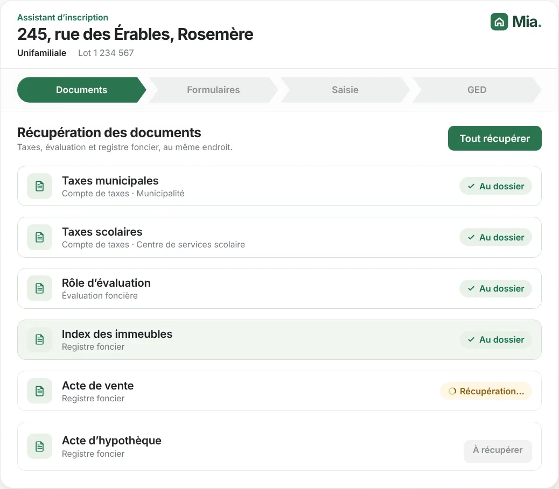This screenshot has height=489, width=559.
Task: Click the Acte de vente document icon
Action: pyautogui.click(x=39, y=391)
